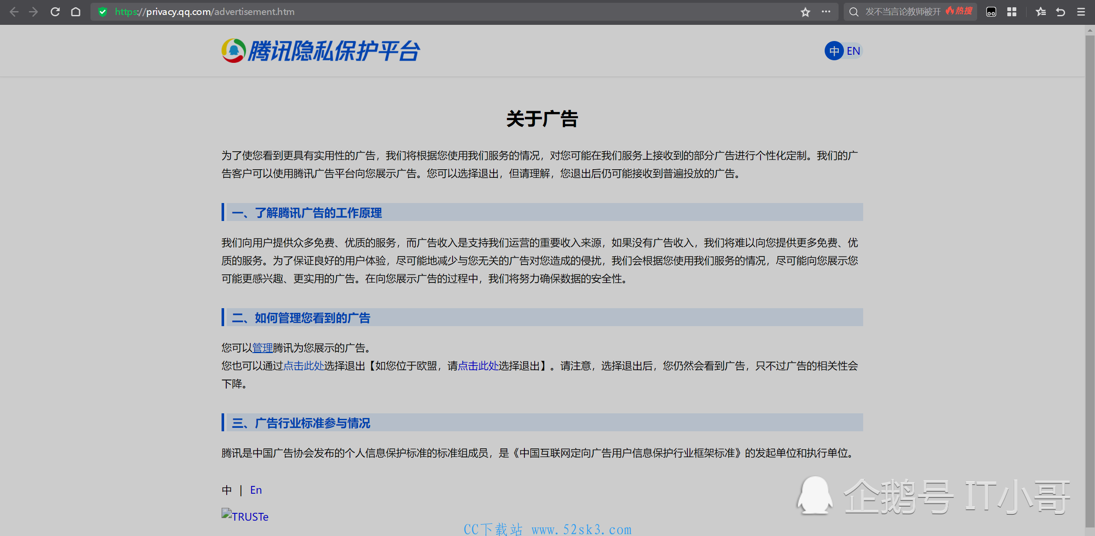Open the three-dots address bar menu
The image size is (1095, 536).
tap(826, 12)
